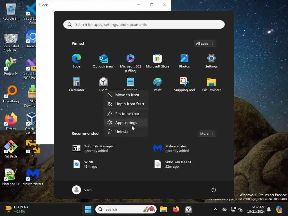Open USD/CNY widget on taskbar
The height and width of the screenshot is (216, 288).
[x=17, y=209]
